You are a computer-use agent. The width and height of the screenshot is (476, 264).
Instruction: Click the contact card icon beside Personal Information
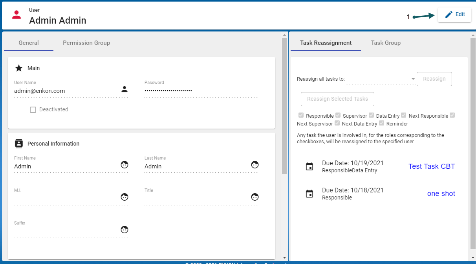pos(19,144)
